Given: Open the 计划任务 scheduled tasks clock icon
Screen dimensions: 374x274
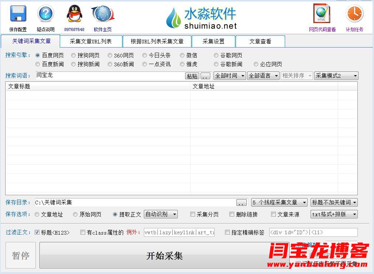Looking at the screenshot, I should [x=354, y=14].
